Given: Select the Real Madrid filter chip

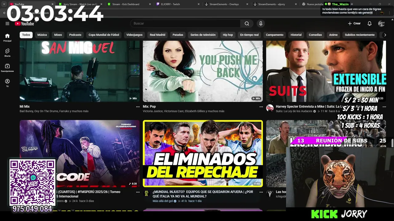Looking at the screenshot, I should [x=158, y=35].
